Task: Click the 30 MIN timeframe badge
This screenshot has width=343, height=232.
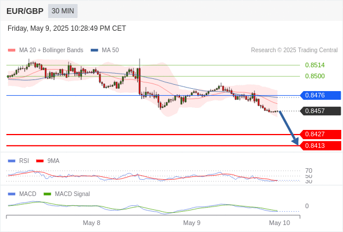Action: (63, 11)
